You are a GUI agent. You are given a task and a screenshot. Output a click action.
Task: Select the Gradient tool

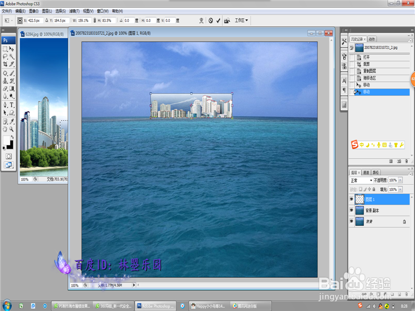11,89
